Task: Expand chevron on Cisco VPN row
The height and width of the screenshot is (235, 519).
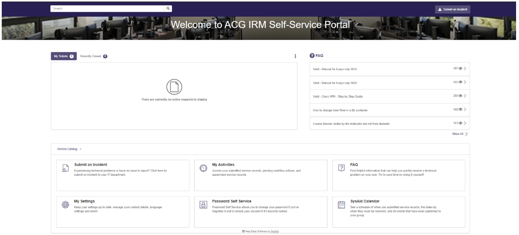Action: pyautogui.click(x=465, y=96)
